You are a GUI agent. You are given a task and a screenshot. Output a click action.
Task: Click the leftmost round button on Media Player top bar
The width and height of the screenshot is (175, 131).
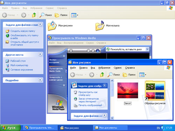(x=71, y=51)
